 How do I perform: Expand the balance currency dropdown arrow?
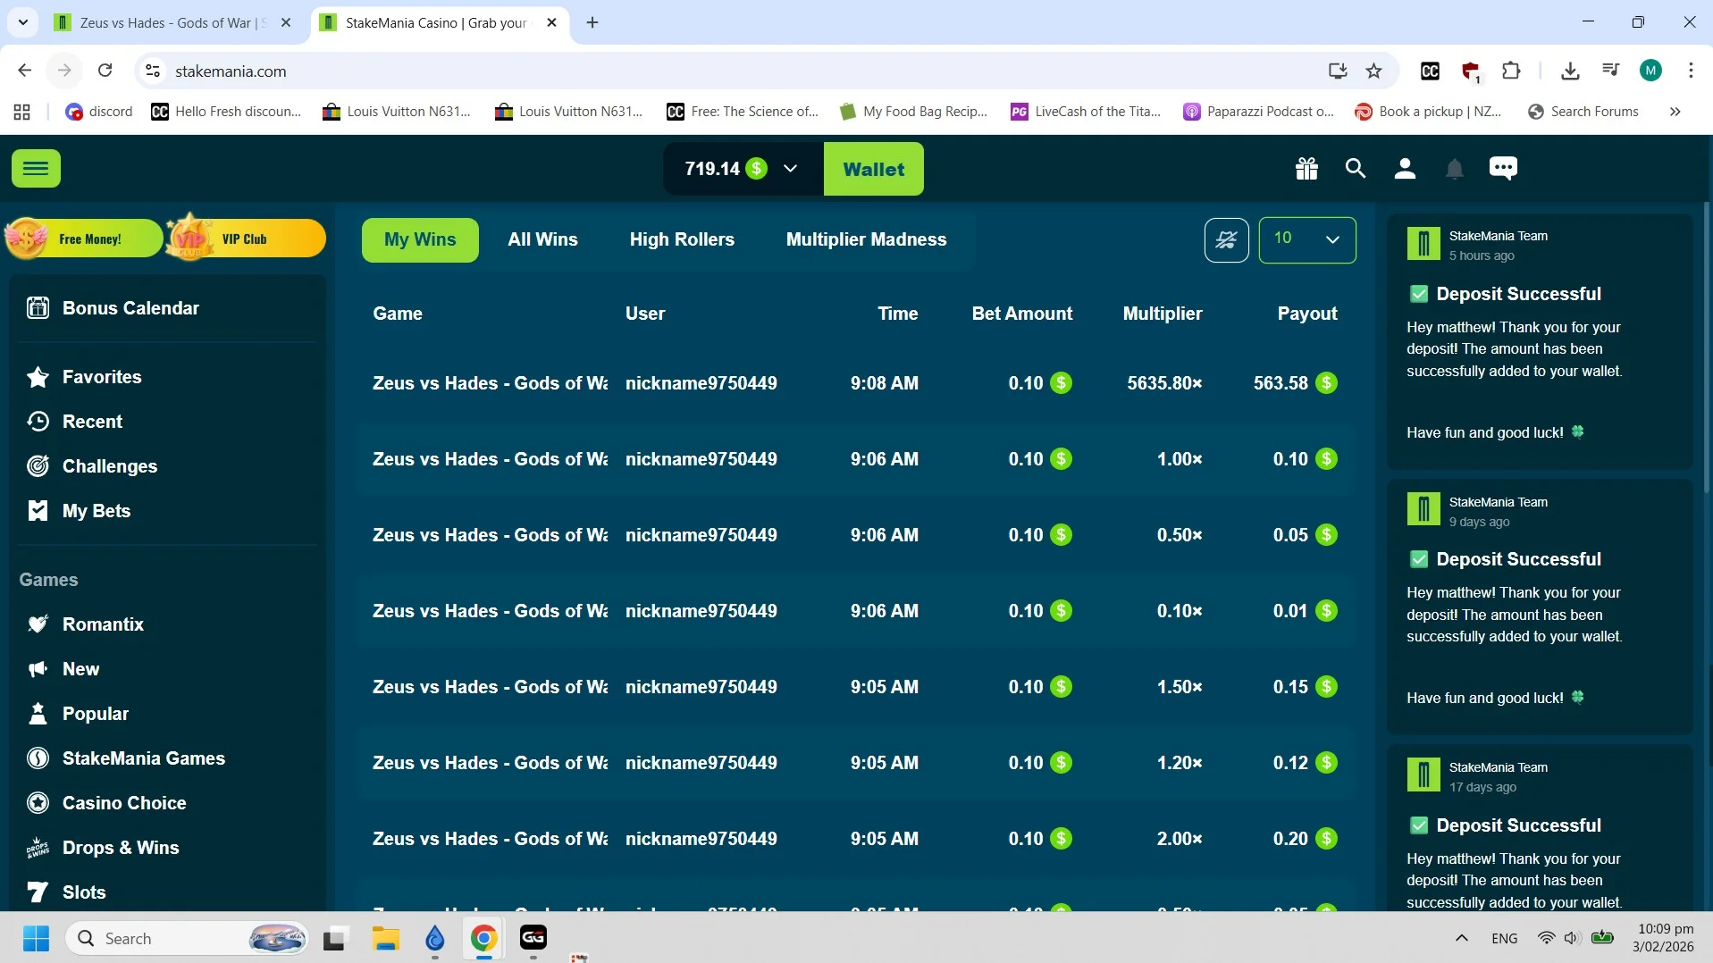pos(790,168)
